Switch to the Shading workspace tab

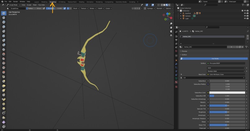[x=82, y=2]
